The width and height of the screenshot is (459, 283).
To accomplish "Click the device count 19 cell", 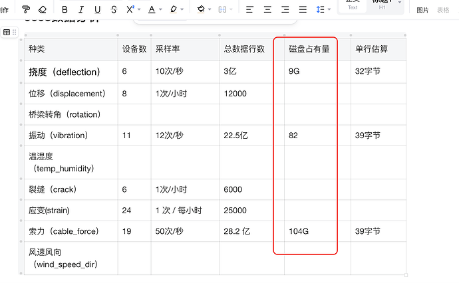I will tap(134, 231).
